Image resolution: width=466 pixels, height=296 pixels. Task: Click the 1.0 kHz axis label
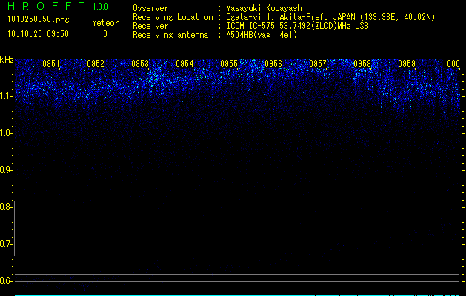(x=5, y=133)
